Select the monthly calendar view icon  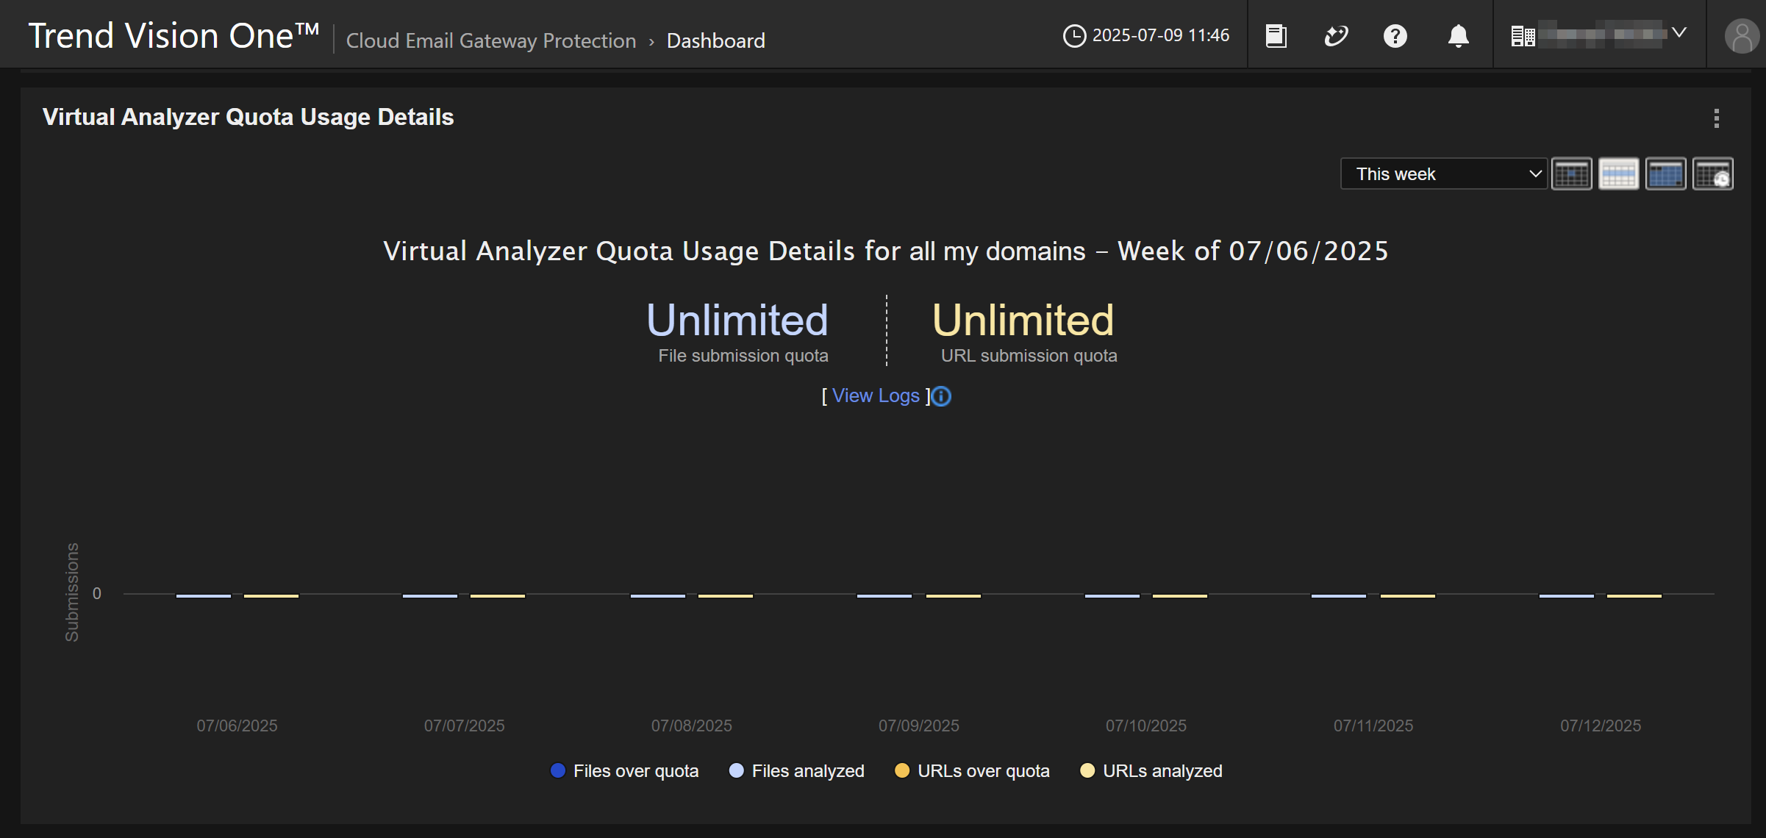1665,174
